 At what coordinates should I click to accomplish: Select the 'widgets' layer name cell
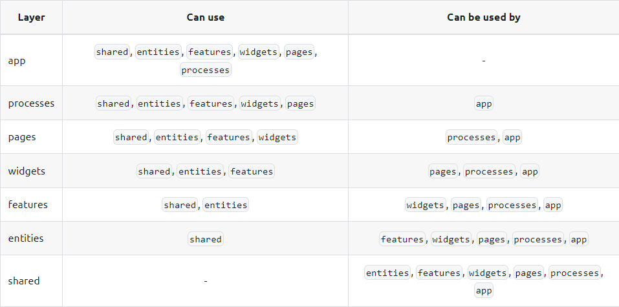31,171
